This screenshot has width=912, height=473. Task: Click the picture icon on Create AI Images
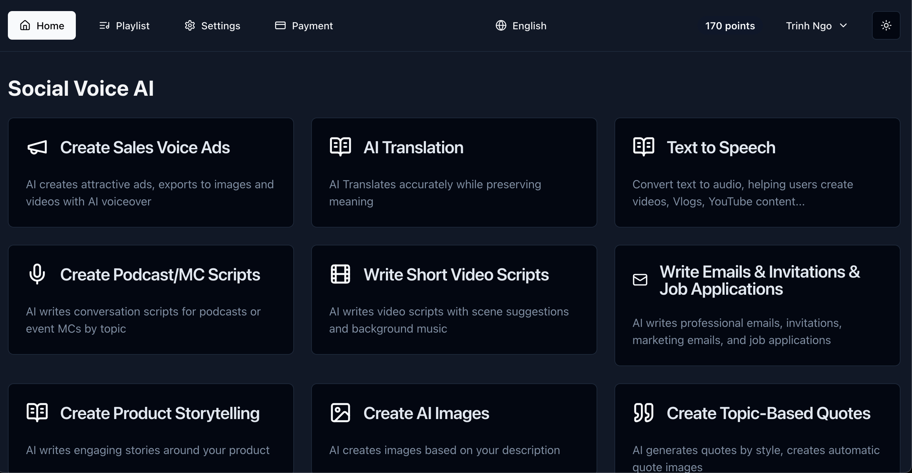tap(340, 413)
